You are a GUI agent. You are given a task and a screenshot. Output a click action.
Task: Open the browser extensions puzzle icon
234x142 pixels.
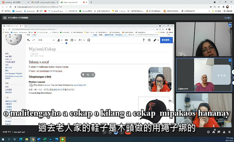tap(223, 7)
